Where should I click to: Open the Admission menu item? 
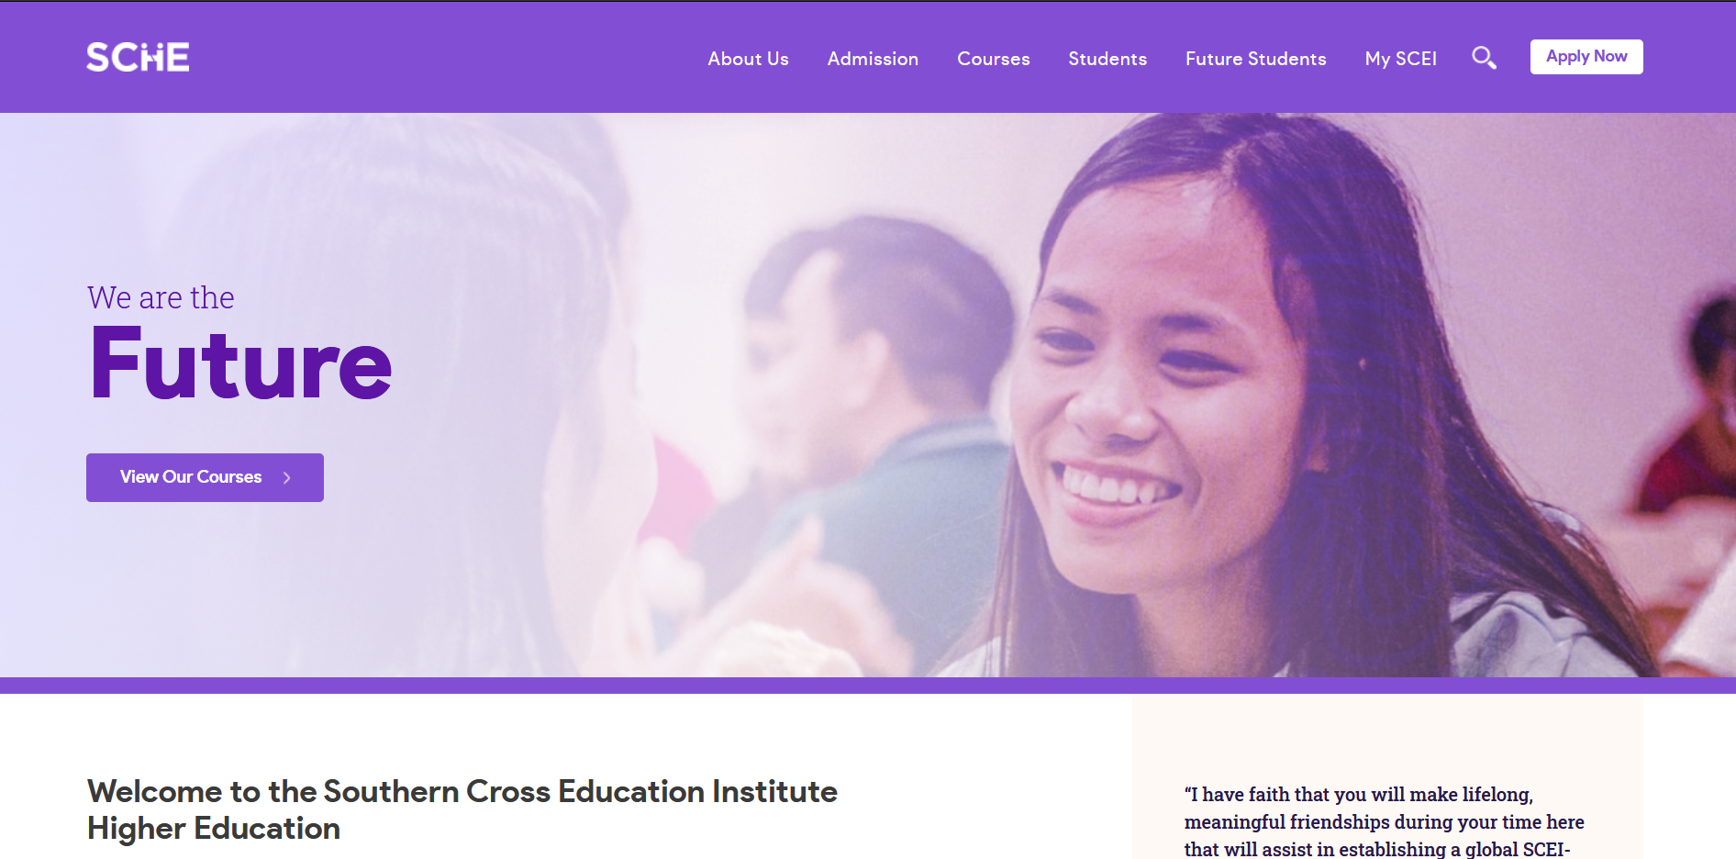(873, 59)
